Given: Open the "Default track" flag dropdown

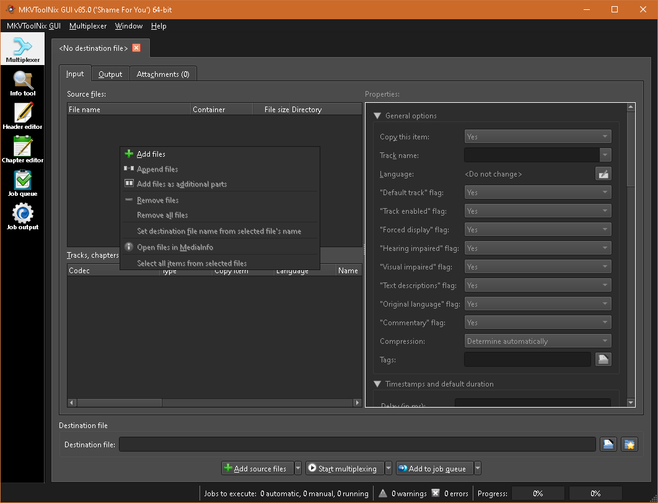Looking at the screenshot, I should tap(538, 192).
